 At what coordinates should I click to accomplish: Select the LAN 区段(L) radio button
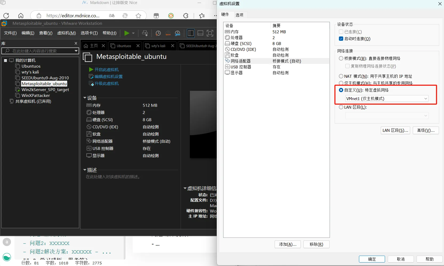pos(341,107)
